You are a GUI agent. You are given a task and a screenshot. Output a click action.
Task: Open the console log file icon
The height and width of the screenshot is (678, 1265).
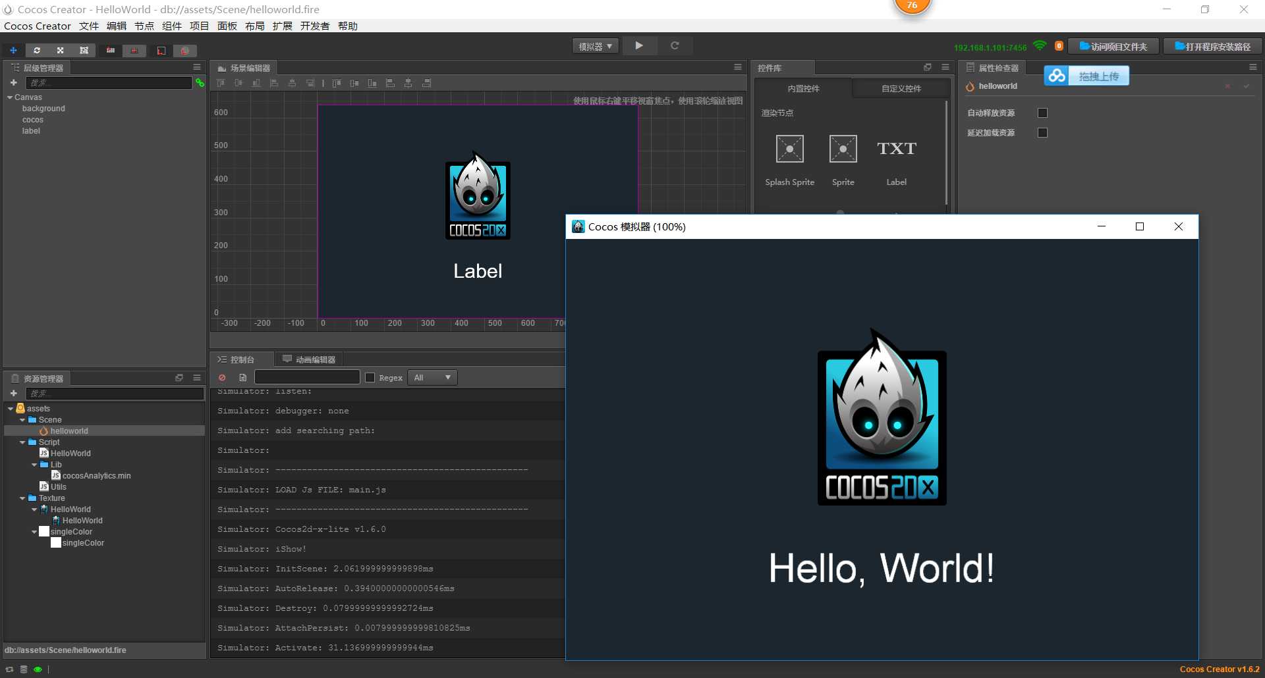tap(242, 377)
